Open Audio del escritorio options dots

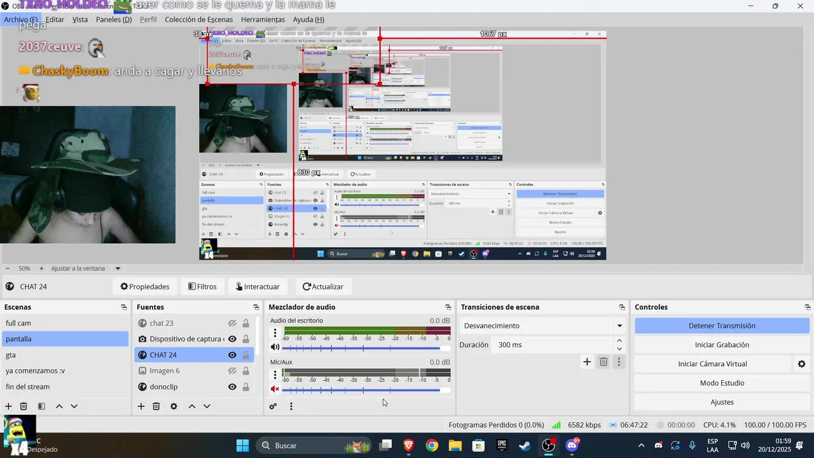(275, 333)
